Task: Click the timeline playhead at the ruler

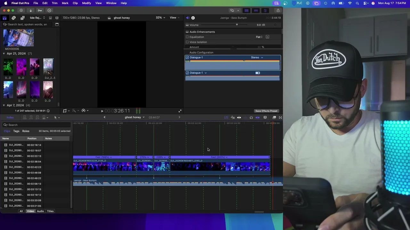Action: (x=273, y=123)
